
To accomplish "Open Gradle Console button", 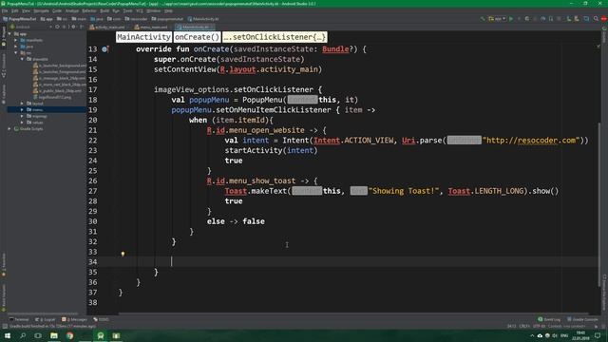I will pyautogui.click(x=582, y=319).
